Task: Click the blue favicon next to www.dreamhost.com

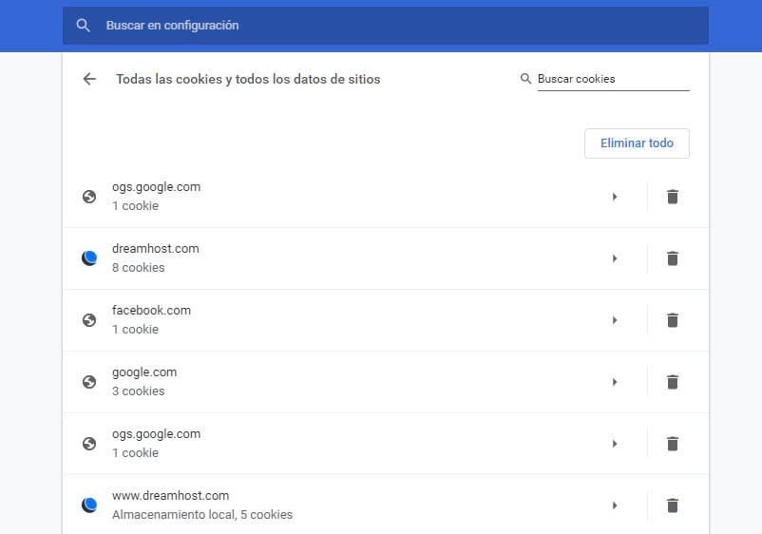Action: [x=89, y=505]
